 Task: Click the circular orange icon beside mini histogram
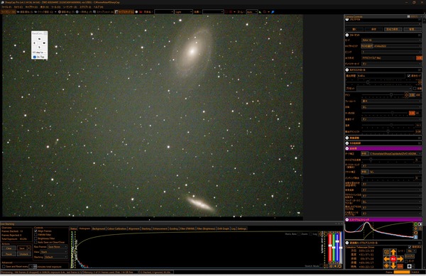tap(415, 233)
